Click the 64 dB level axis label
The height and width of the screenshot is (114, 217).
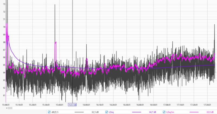tap(4, 73)
